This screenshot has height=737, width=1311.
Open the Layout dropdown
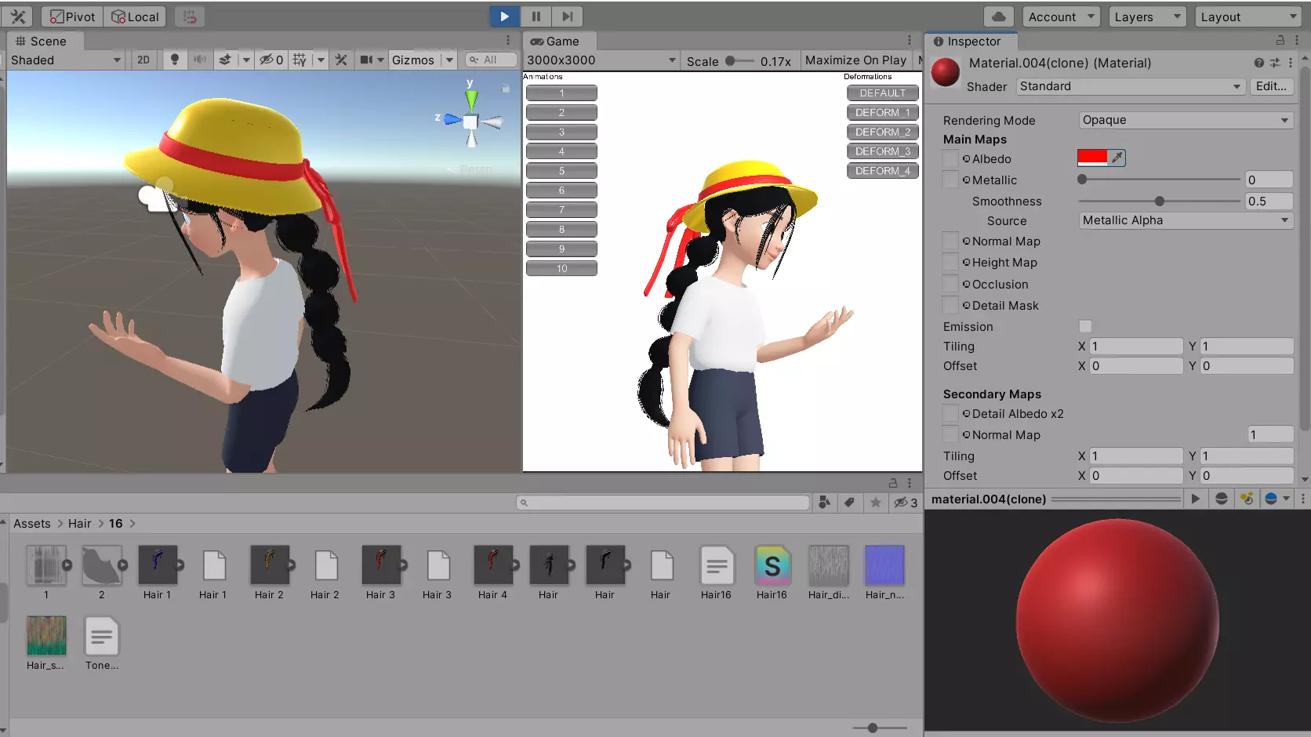[x=1249, y=16]
